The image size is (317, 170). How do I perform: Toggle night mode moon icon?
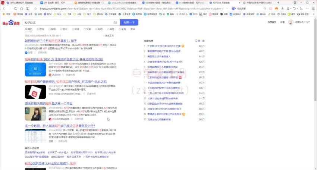pos(301,9)
